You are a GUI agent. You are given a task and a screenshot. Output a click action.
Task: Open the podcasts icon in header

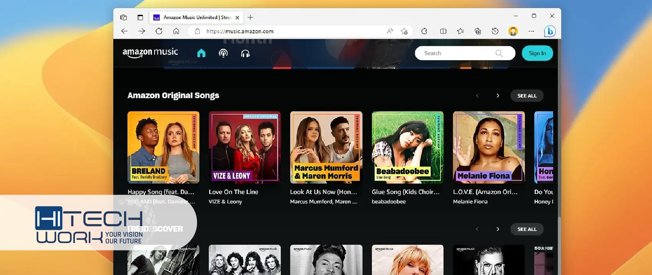(223, 53)
